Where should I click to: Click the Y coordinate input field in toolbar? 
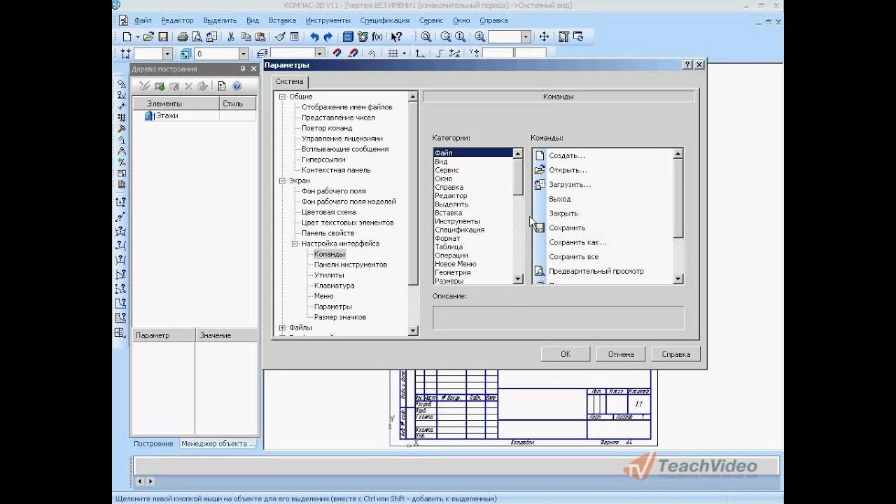(531, 53)
